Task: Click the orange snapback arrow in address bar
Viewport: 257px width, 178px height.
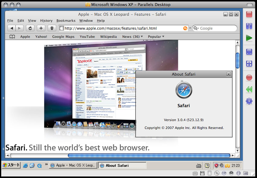Action: pyautogui.click(x=185, y=28)
